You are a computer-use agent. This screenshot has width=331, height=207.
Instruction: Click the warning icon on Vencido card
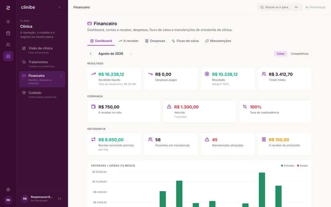click(x=169, y=107)
